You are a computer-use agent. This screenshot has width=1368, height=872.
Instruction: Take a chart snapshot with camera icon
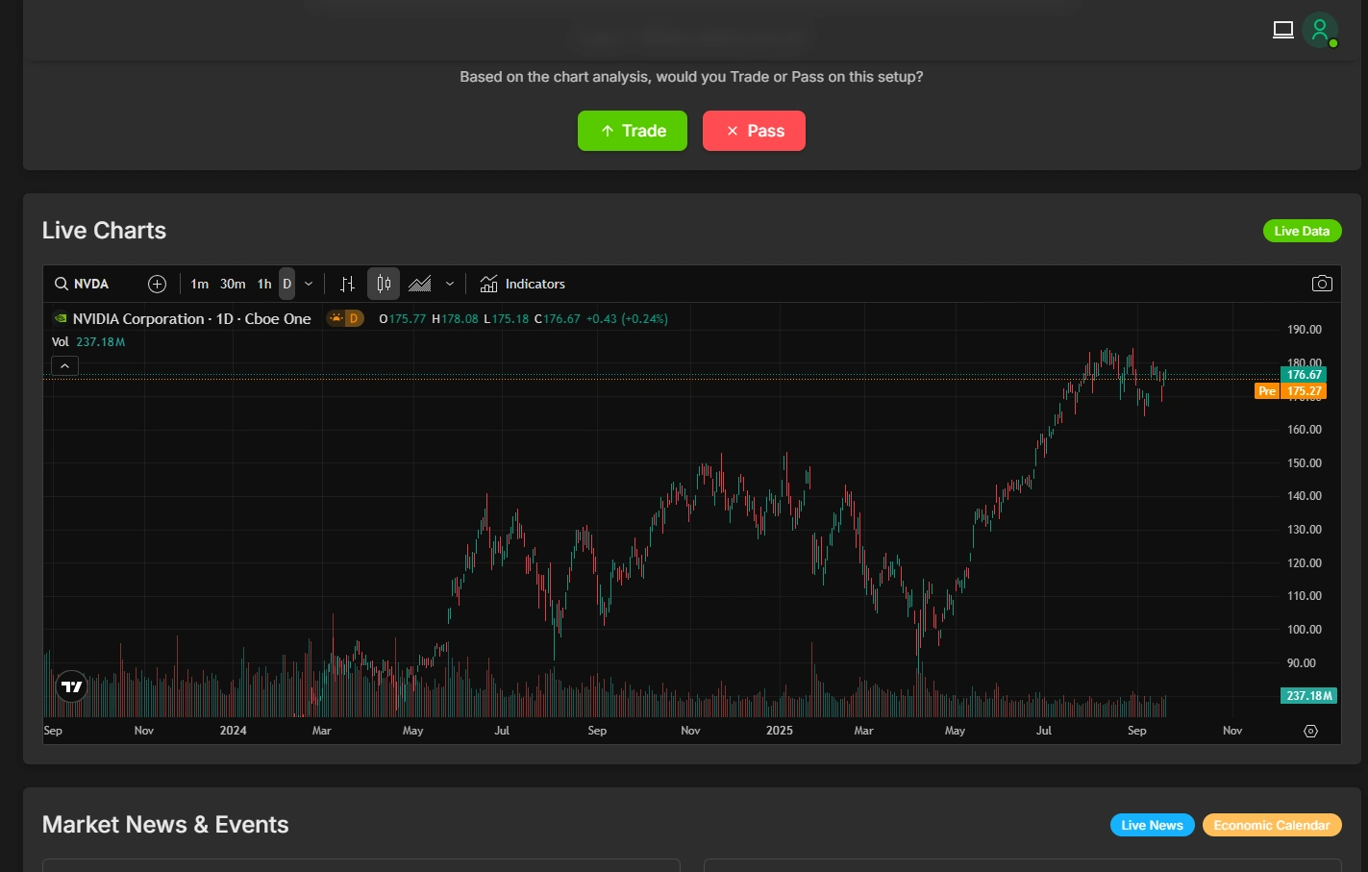click(x=1322, y=284)
